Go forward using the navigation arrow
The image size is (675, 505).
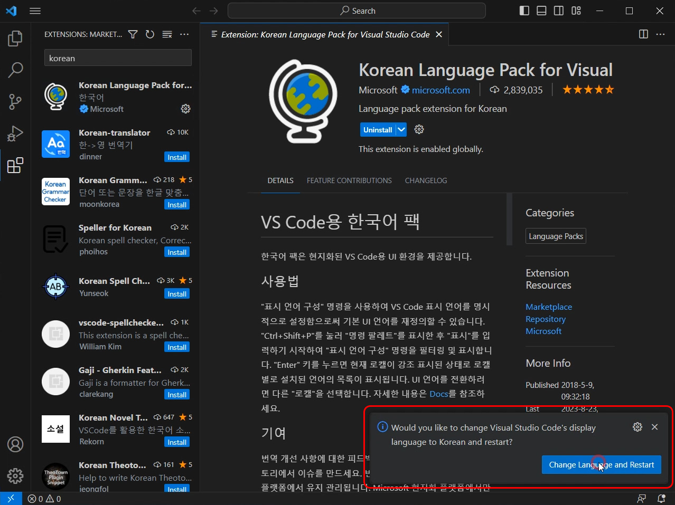214,11
